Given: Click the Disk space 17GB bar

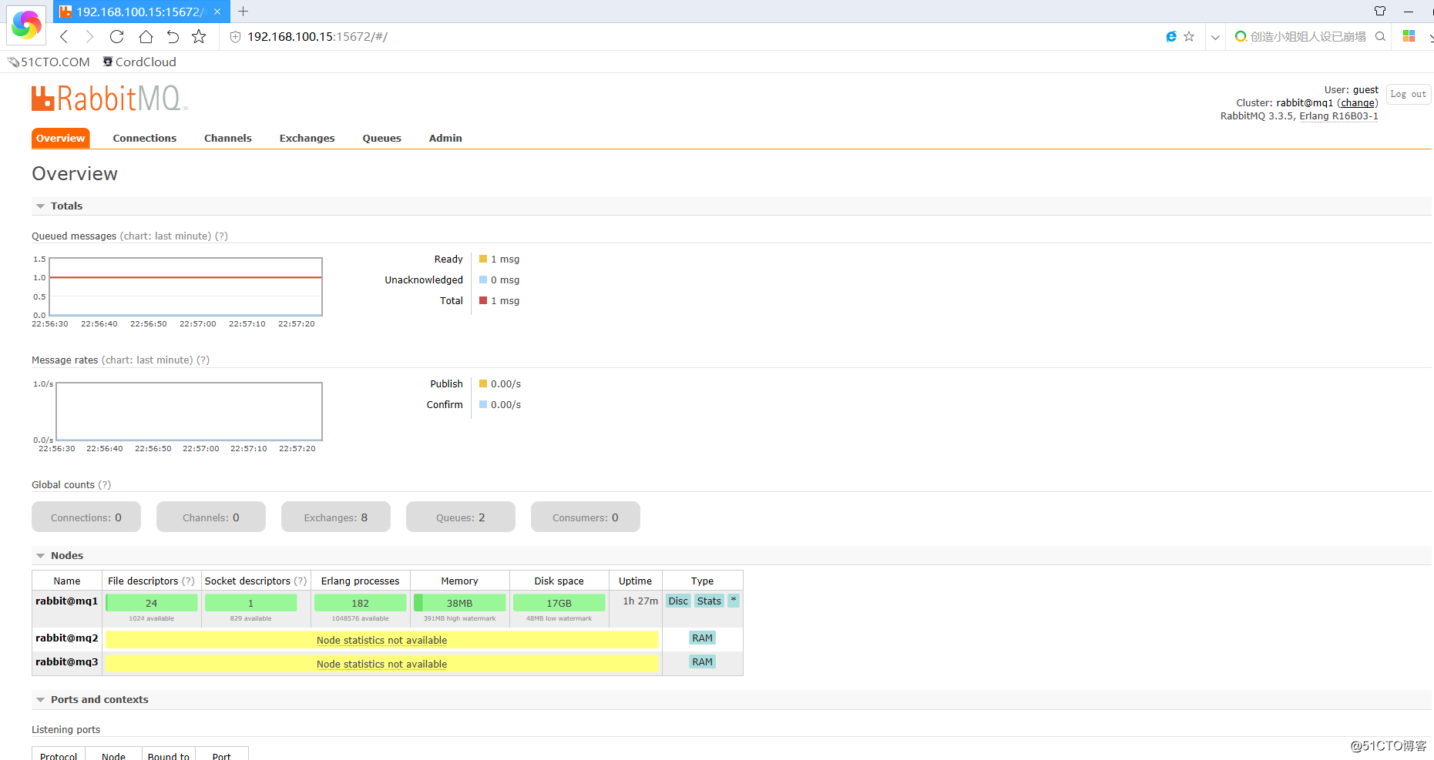Looking at the screenshot, I should (x=559, y=602).
